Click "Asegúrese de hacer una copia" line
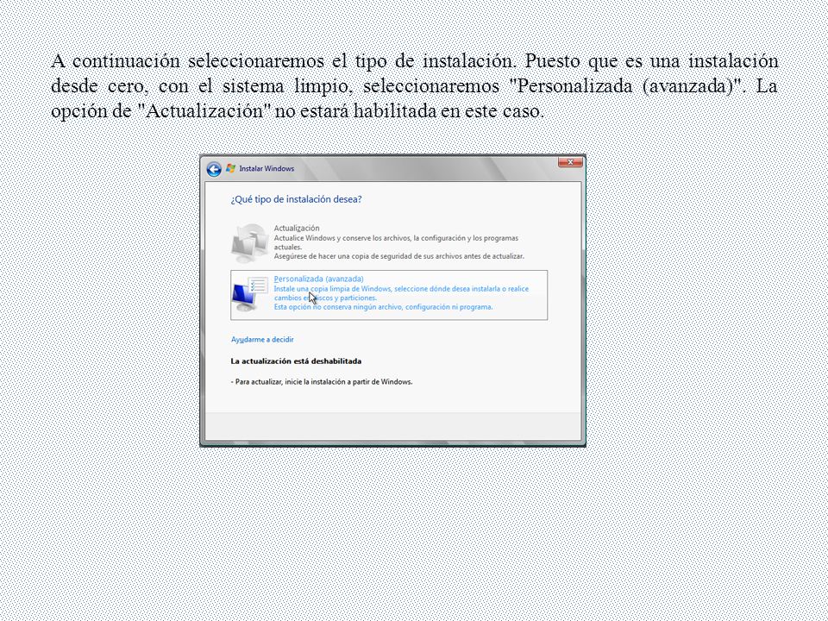 click(x=398, y=256)
